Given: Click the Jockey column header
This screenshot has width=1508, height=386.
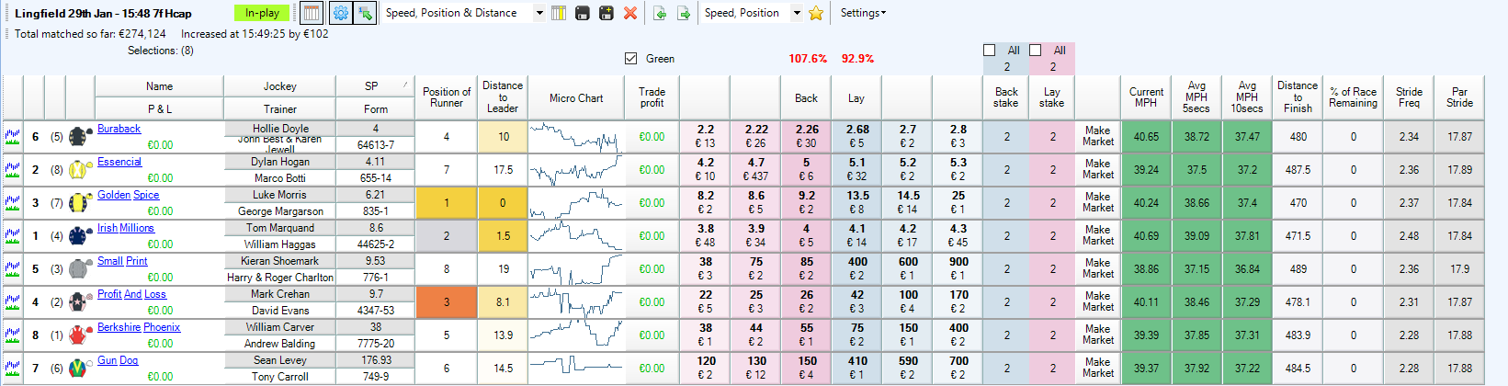Looking at the screenshot, I should pos(280,85).
